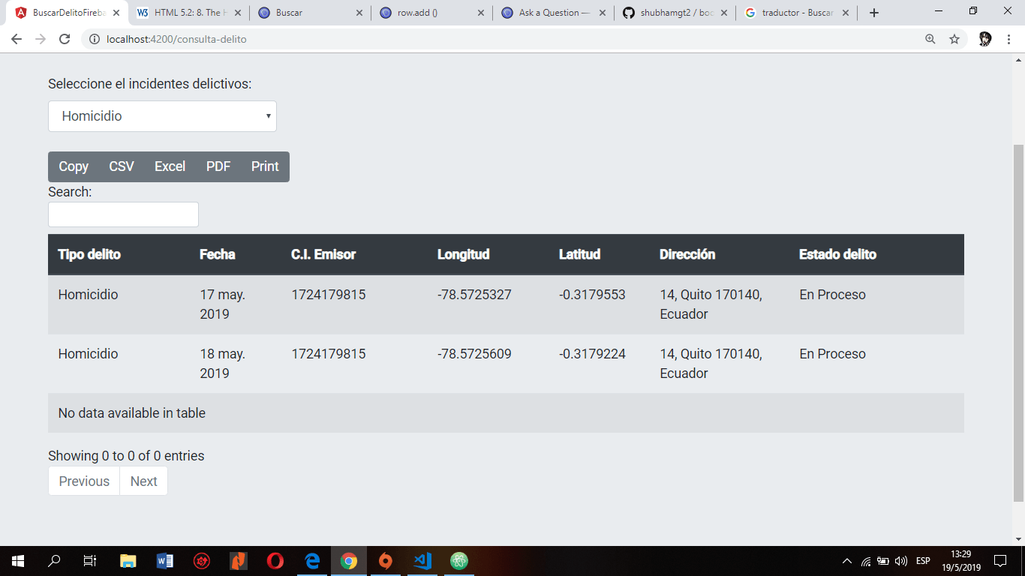Open Microsoft Word from the taskbar

165,560
